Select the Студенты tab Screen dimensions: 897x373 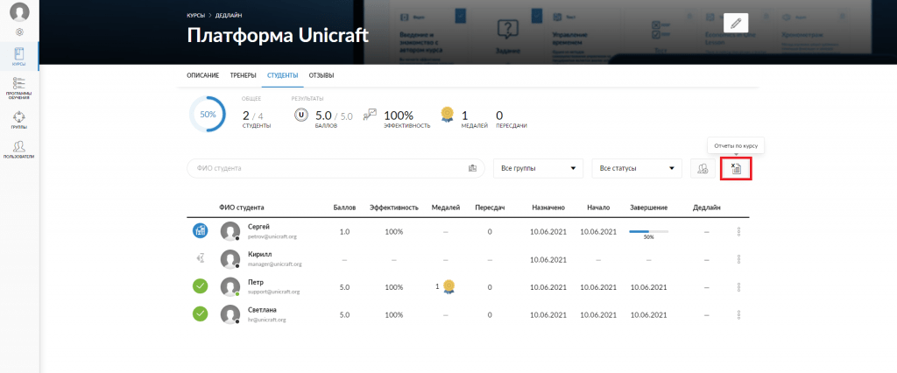tap(283, 75)
